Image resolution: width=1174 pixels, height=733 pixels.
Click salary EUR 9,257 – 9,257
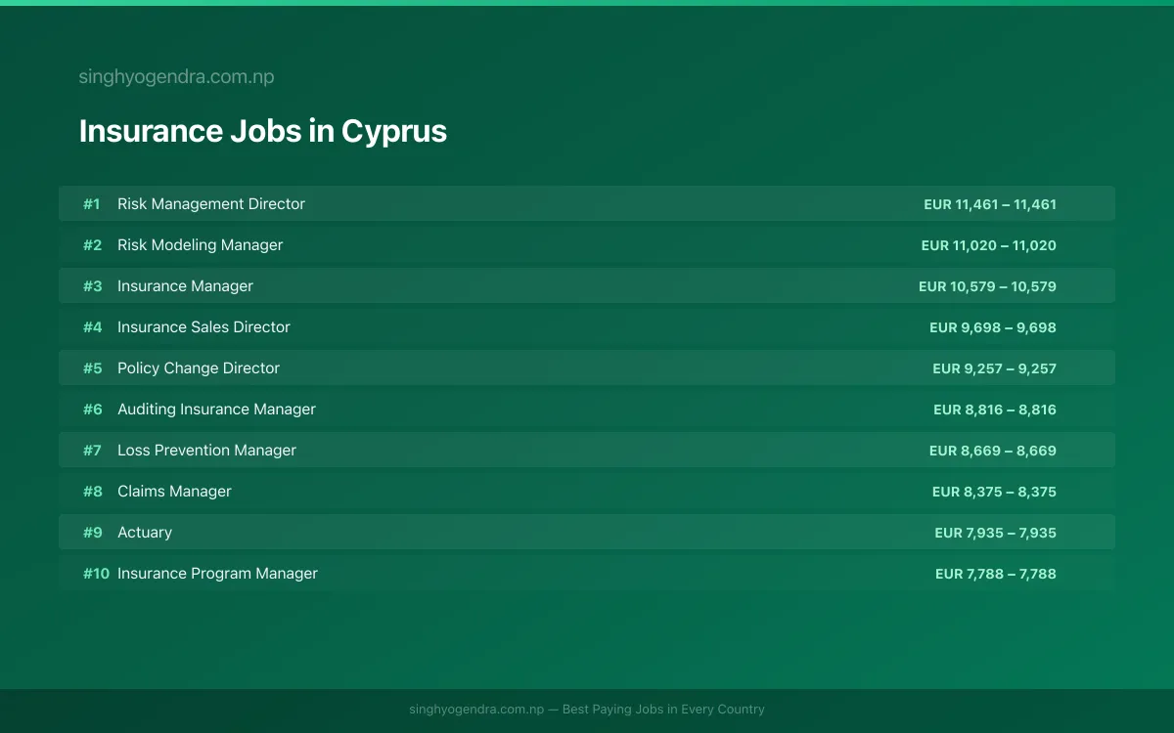tap(995, 368)
